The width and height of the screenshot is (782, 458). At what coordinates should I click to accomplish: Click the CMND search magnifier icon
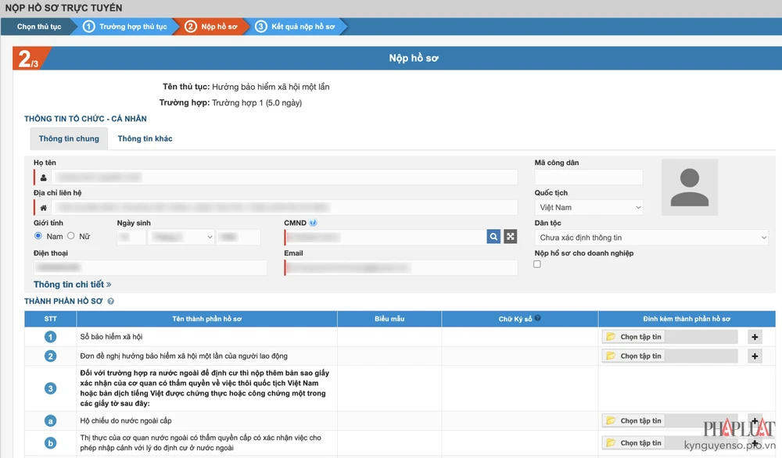pos(493,237)
